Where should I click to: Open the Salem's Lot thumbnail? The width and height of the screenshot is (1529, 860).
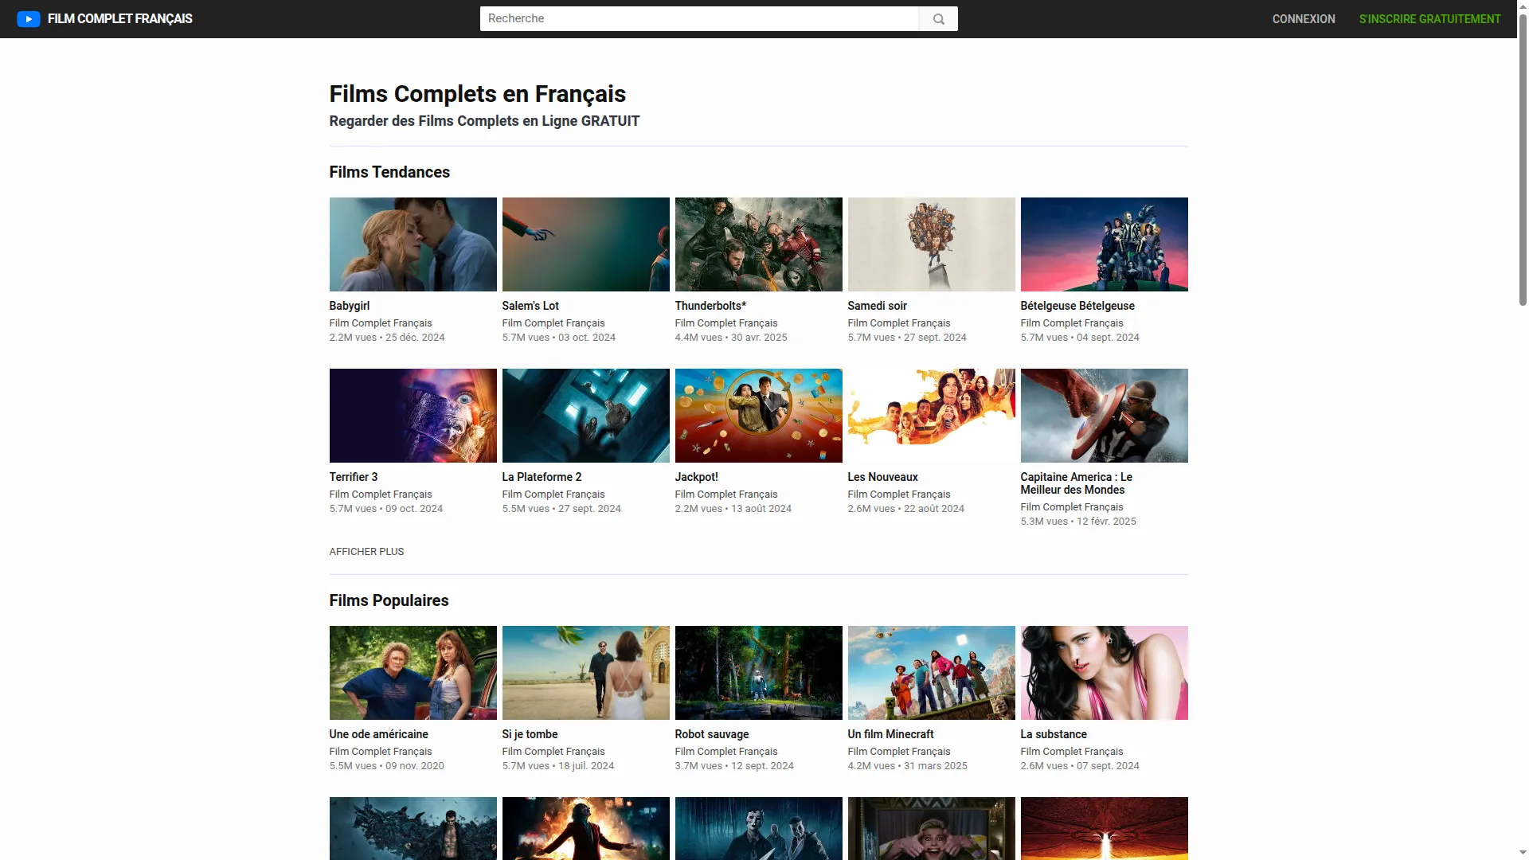pyautogui.click(x=585, y=244)
